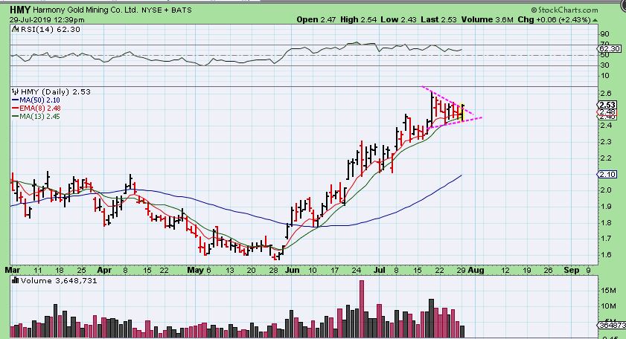
Task: Click the 90 RSI axis label
Action: pyautogui.click(x=605, y=34)
